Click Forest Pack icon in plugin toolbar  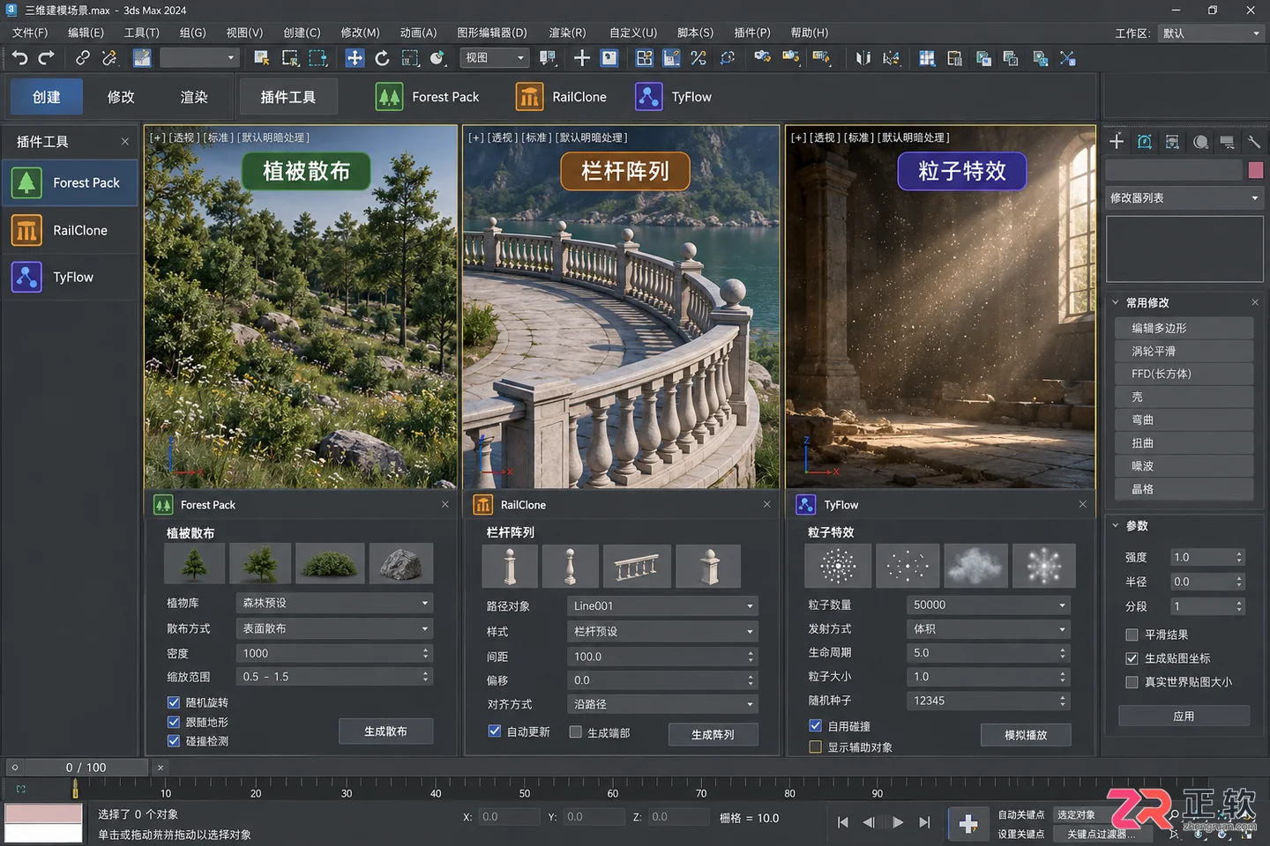click(x=389, y=97)
